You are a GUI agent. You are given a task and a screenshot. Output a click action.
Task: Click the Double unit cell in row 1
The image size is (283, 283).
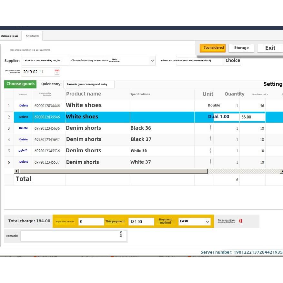tap(214, 105)
